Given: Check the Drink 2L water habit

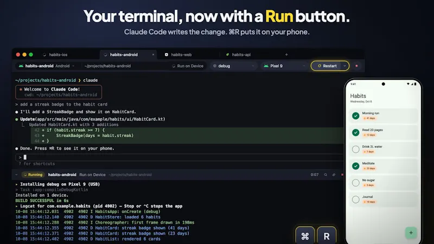Looking at the screenshot, I should (356, 149).
